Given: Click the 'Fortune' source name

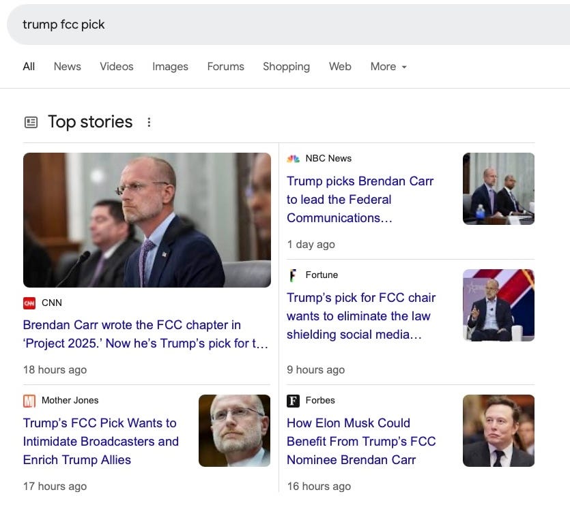Looking at the screenshot, I should coord(322,275).
